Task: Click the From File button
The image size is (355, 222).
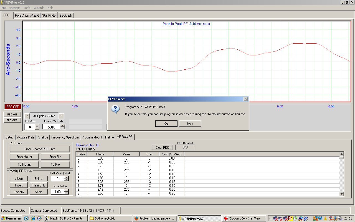Action: (55, 157)
